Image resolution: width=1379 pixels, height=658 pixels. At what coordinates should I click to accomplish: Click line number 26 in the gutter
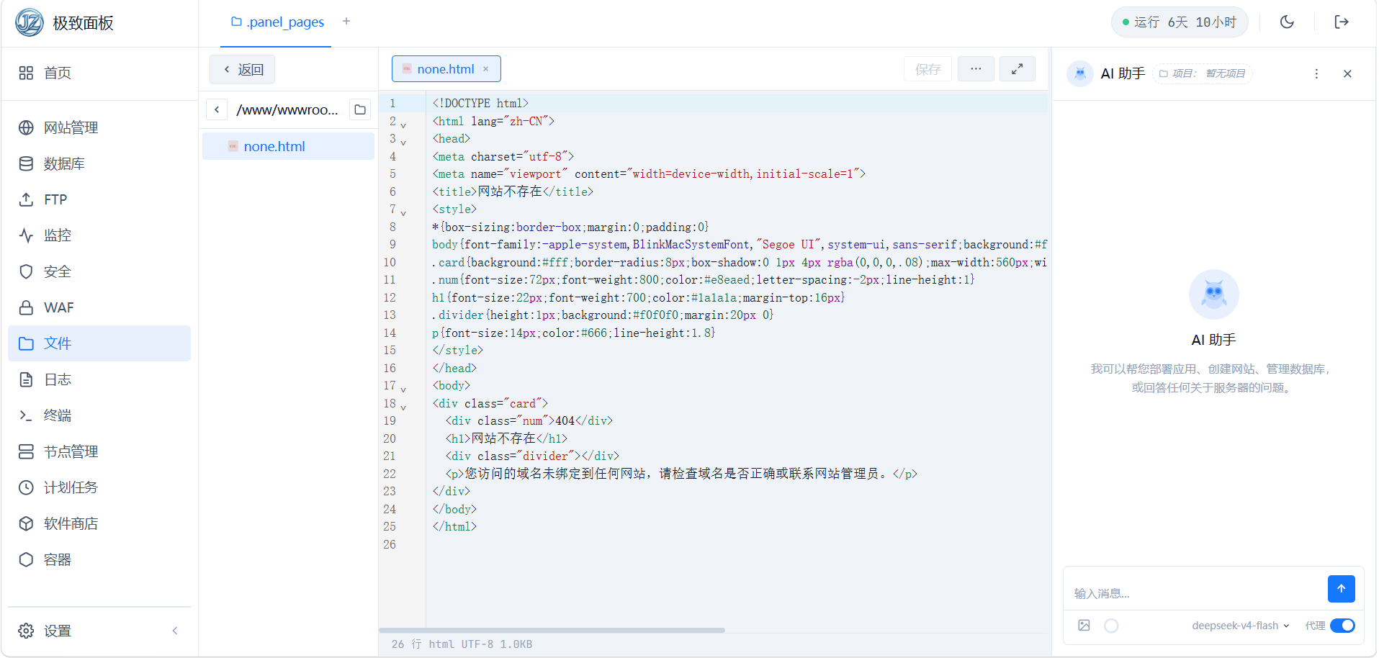tap(390, 544)
